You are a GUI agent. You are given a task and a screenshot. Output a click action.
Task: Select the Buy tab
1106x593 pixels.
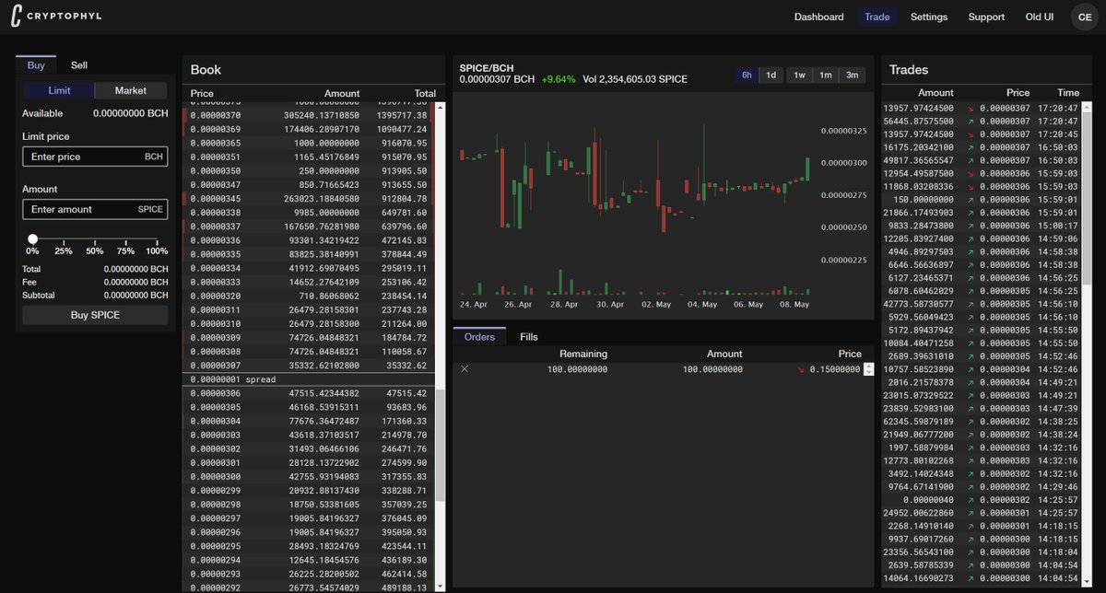click(x=36, y=65)
